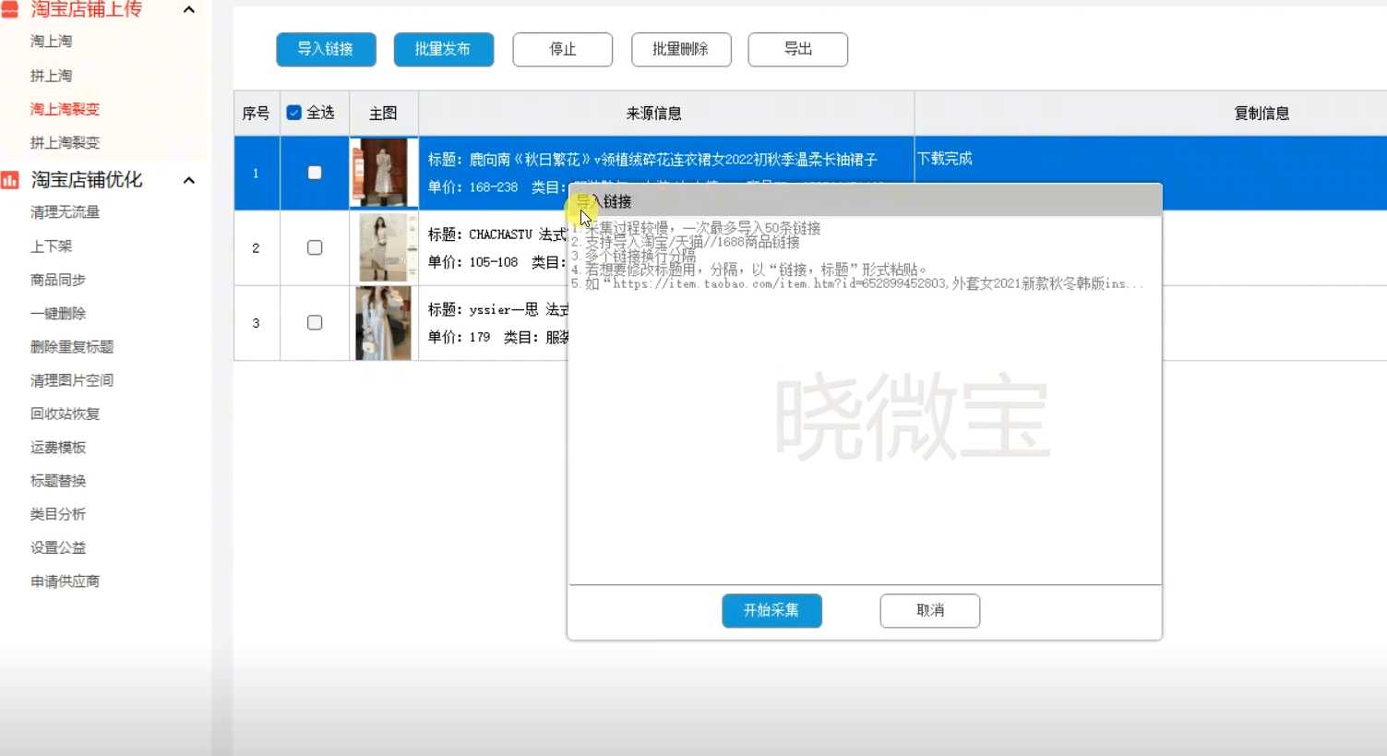Check the checkbox for row 1
This screenshot has width=1387, height=756.
coord(315,173)
